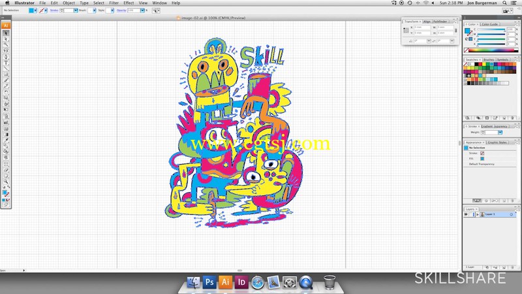Select the Eyedropper tool
This screenshot has height=294, width=522.
coord(6,140)
